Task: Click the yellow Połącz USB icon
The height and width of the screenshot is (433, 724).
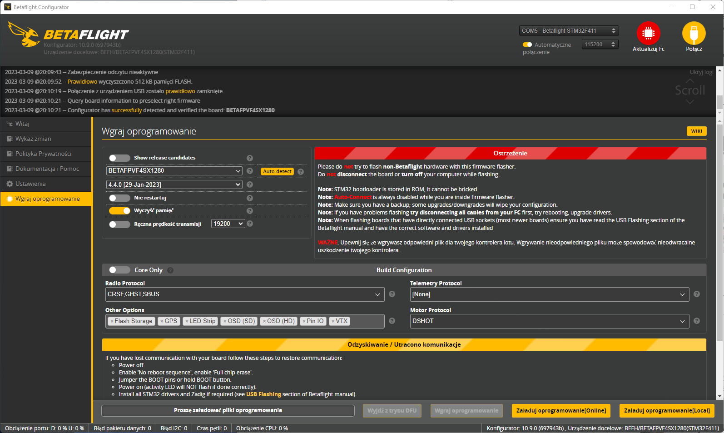Action: [x=694, y=33]
